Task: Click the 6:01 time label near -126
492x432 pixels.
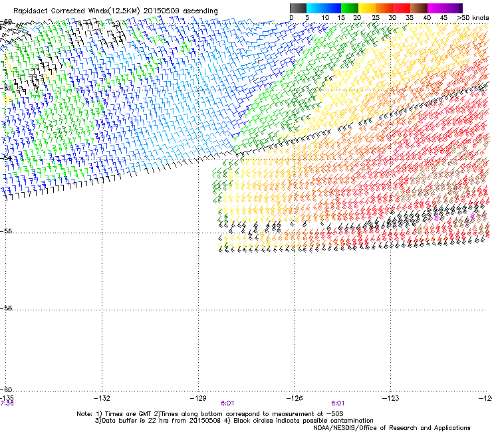Action: [338, 403]
